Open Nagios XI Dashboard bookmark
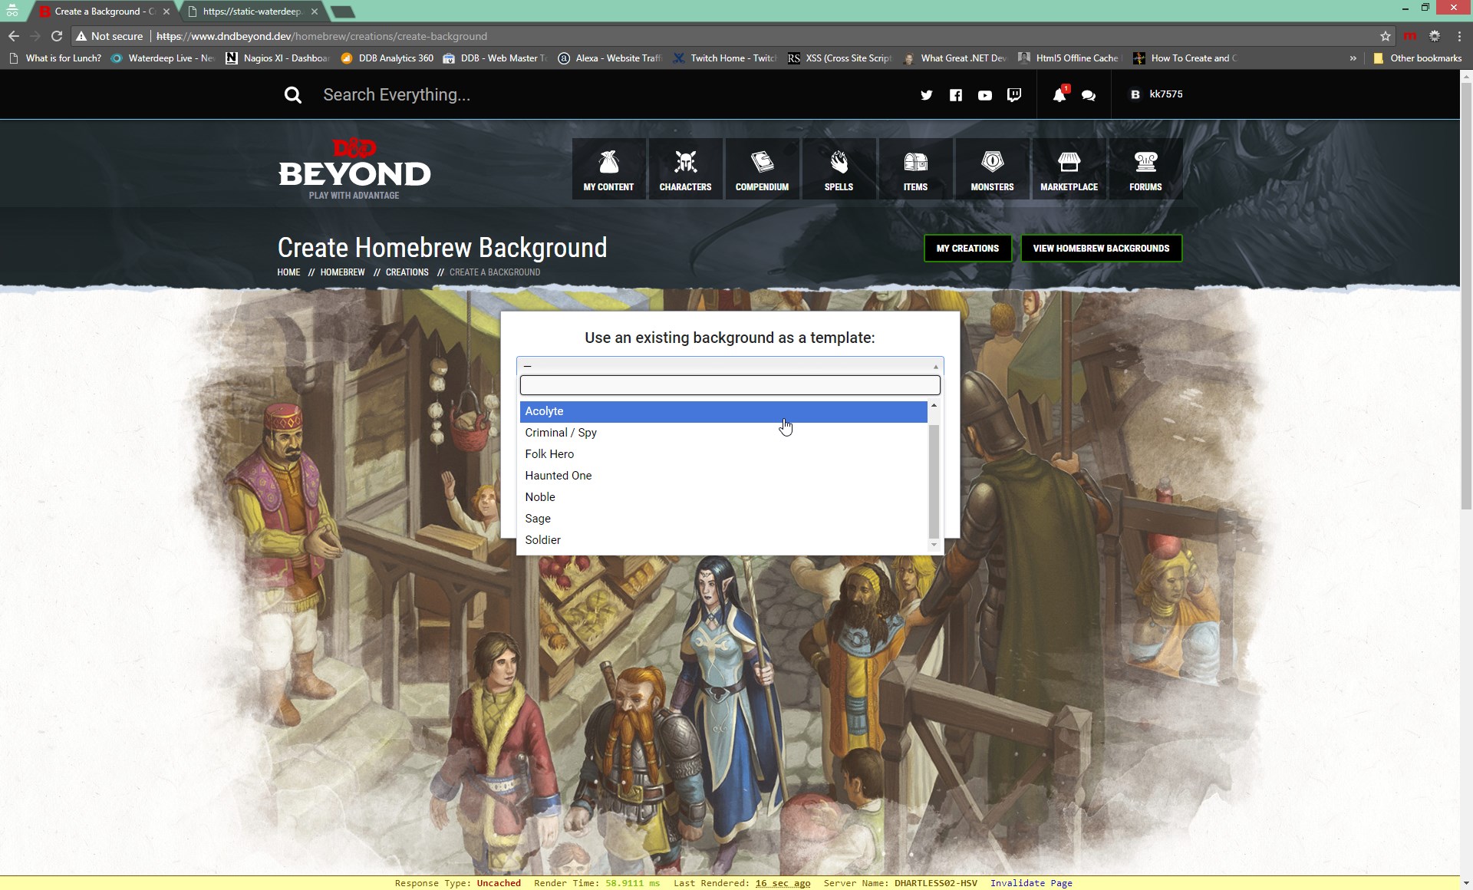The width and height of the screenshot is (1473, 890). click(277, 58)
